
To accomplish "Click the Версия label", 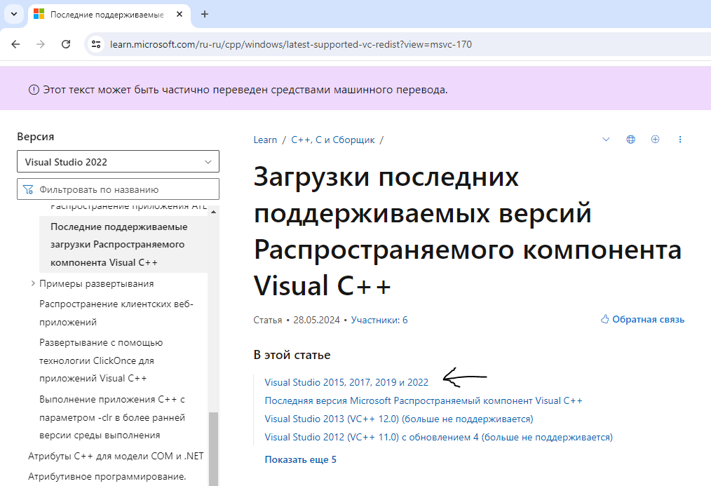I will 35,137.
